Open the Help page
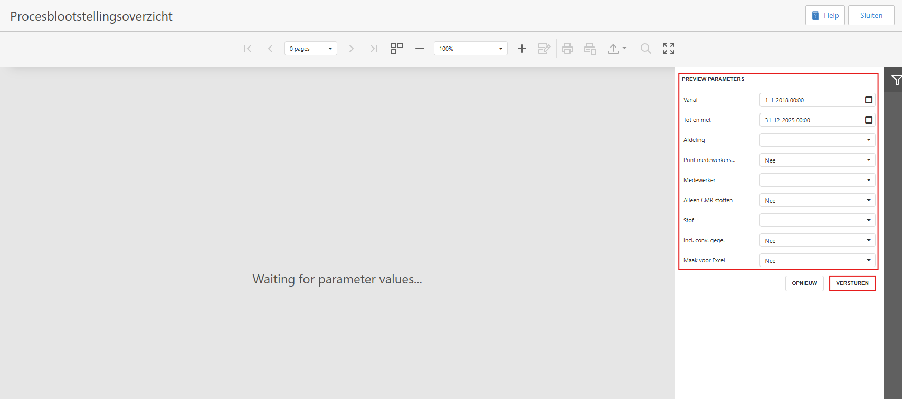This screenshot has width=902, height=399. tap(825, 15)
